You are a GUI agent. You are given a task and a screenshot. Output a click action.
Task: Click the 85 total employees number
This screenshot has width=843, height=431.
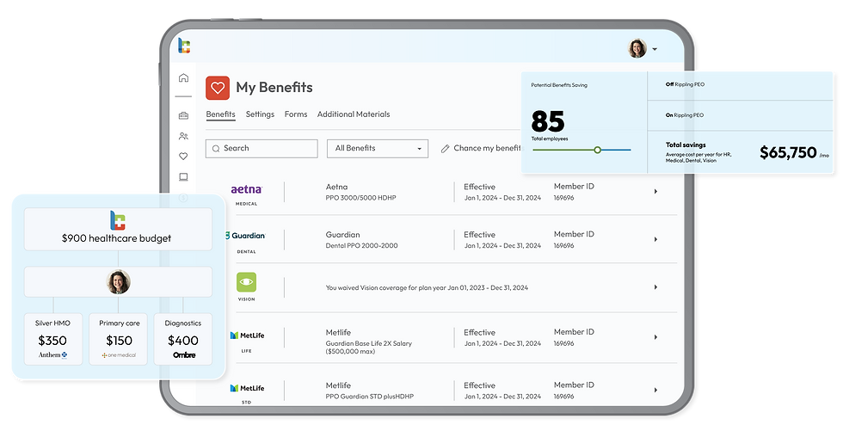[548, 121]
